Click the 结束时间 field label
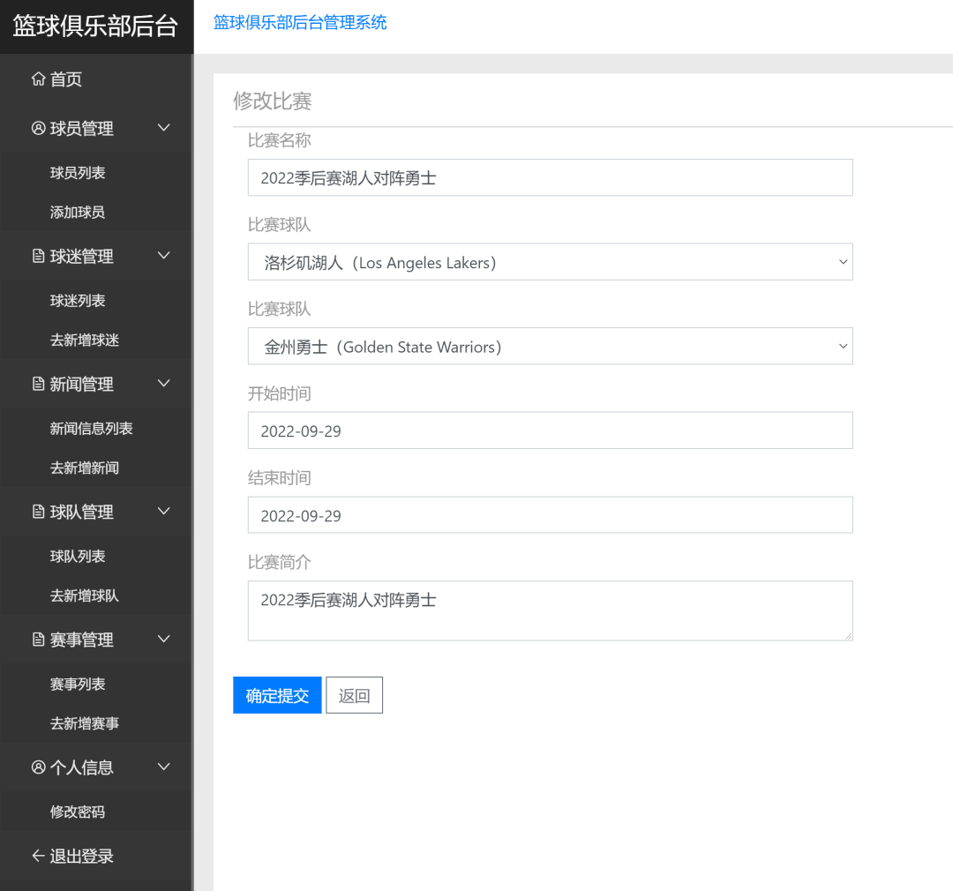The height and width of the screenshot is (891, 953). click(x=280, y=478)
